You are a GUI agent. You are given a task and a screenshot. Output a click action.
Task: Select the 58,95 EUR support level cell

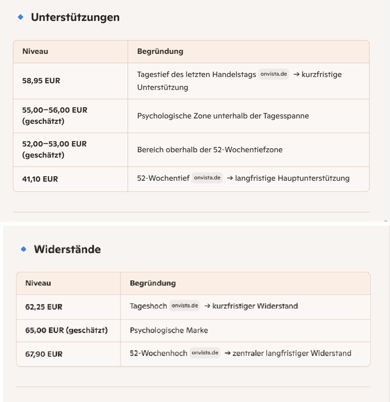[41, 81]
